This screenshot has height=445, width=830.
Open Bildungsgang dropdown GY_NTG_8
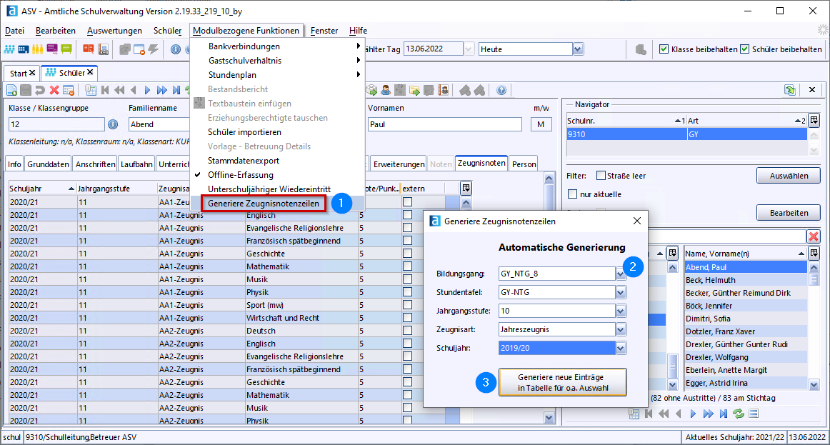point(621,274)
